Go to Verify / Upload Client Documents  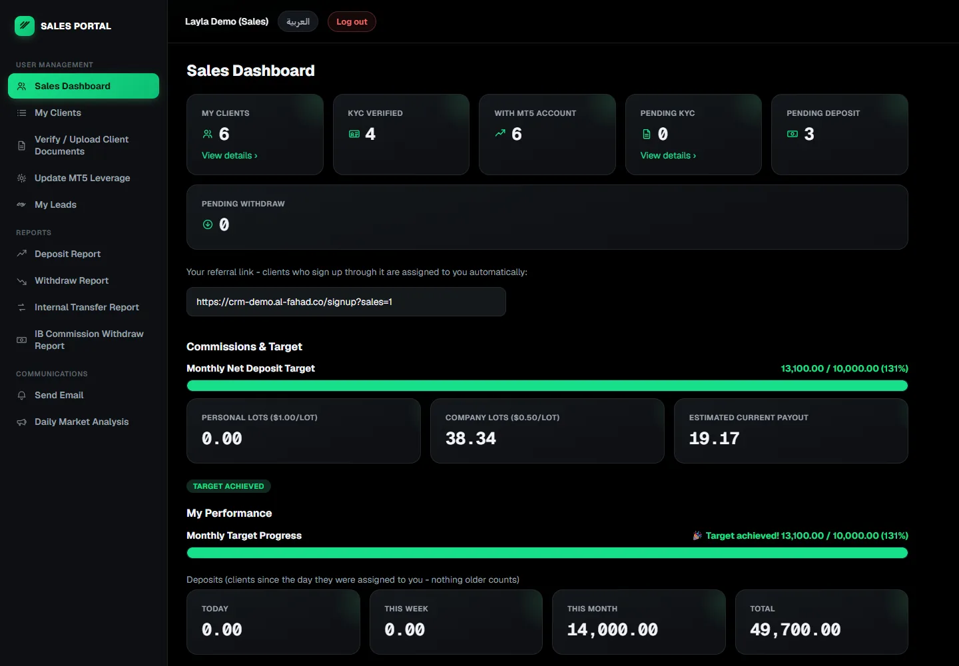[83, 145]
